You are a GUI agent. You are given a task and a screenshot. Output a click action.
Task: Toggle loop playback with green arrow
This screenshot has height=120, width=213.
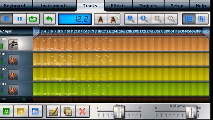click(33, 19)
